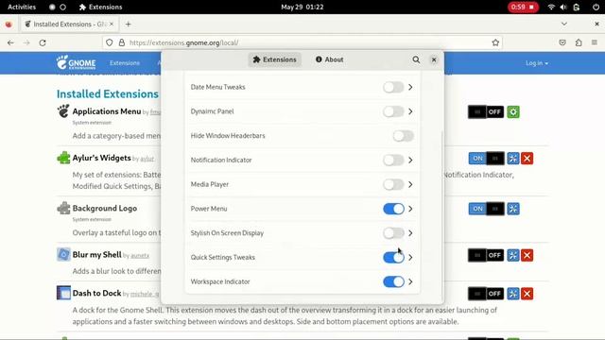Open Background Logo blue configure button

513,209
